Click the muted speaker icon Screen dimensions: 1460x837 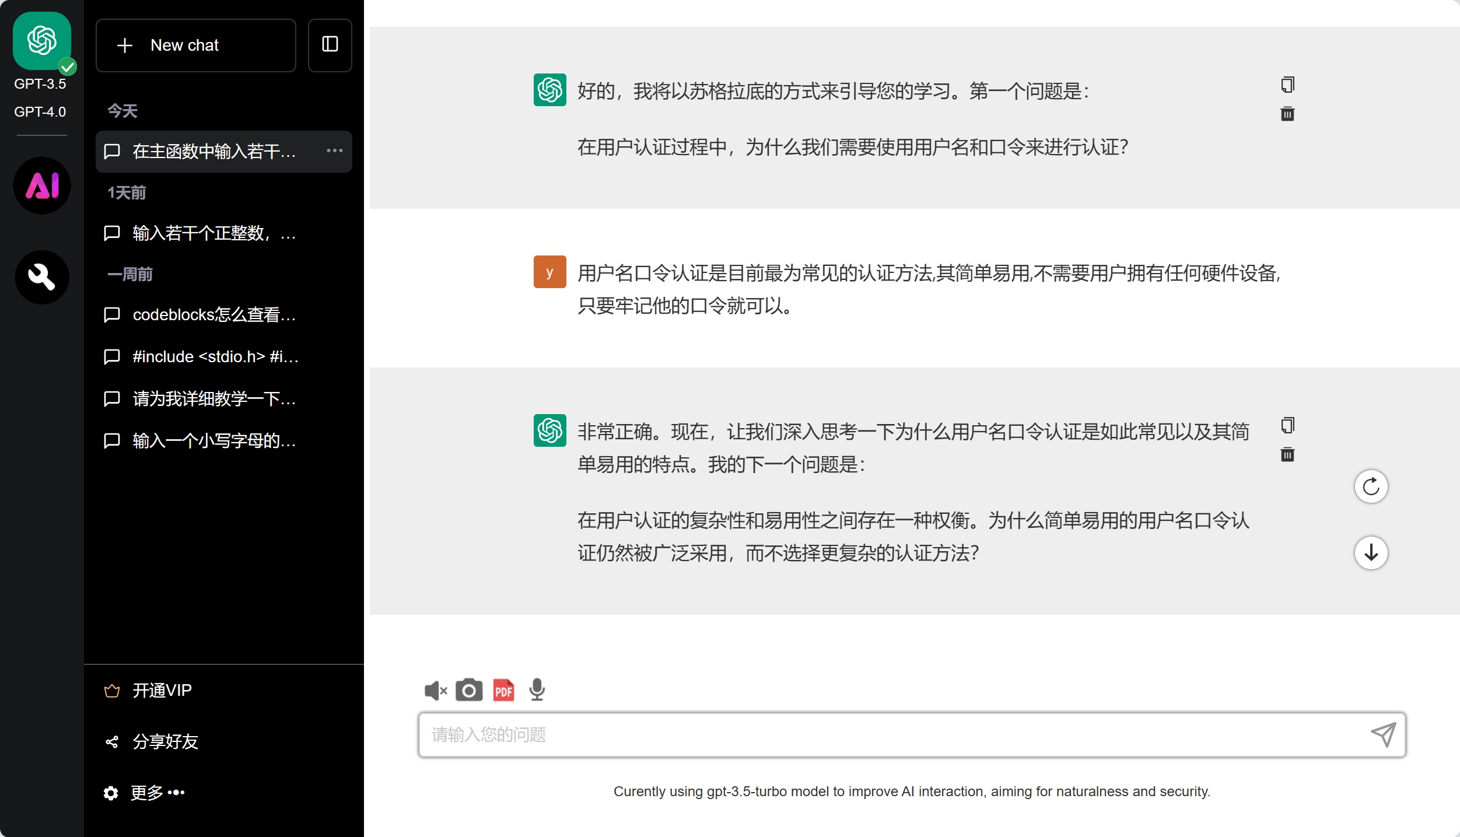pyautogui.click(x=435, y=691)
